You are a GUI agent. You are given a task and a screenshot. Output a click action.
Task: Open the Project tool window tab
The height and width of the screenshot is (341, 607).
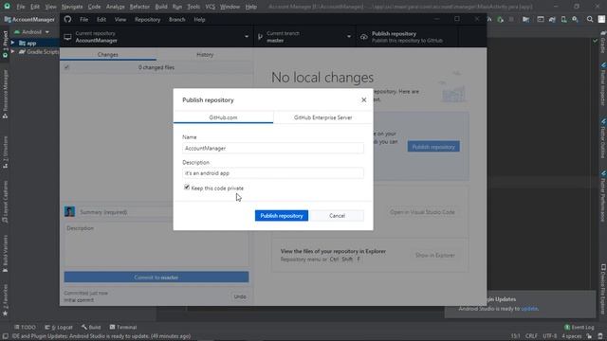(x=5, y=45)
